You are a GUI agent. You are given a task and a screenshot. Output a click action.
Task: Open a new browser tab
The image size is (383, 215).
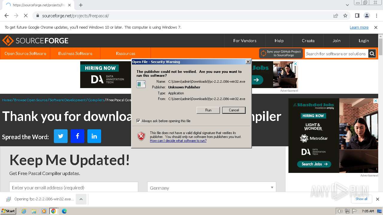(x=81, y=5)
